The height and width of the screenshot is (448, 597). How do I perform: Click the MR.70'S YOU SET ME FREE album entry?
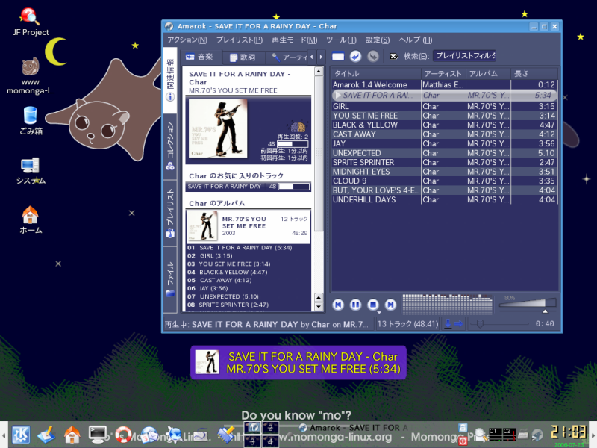tap(249, 226)
